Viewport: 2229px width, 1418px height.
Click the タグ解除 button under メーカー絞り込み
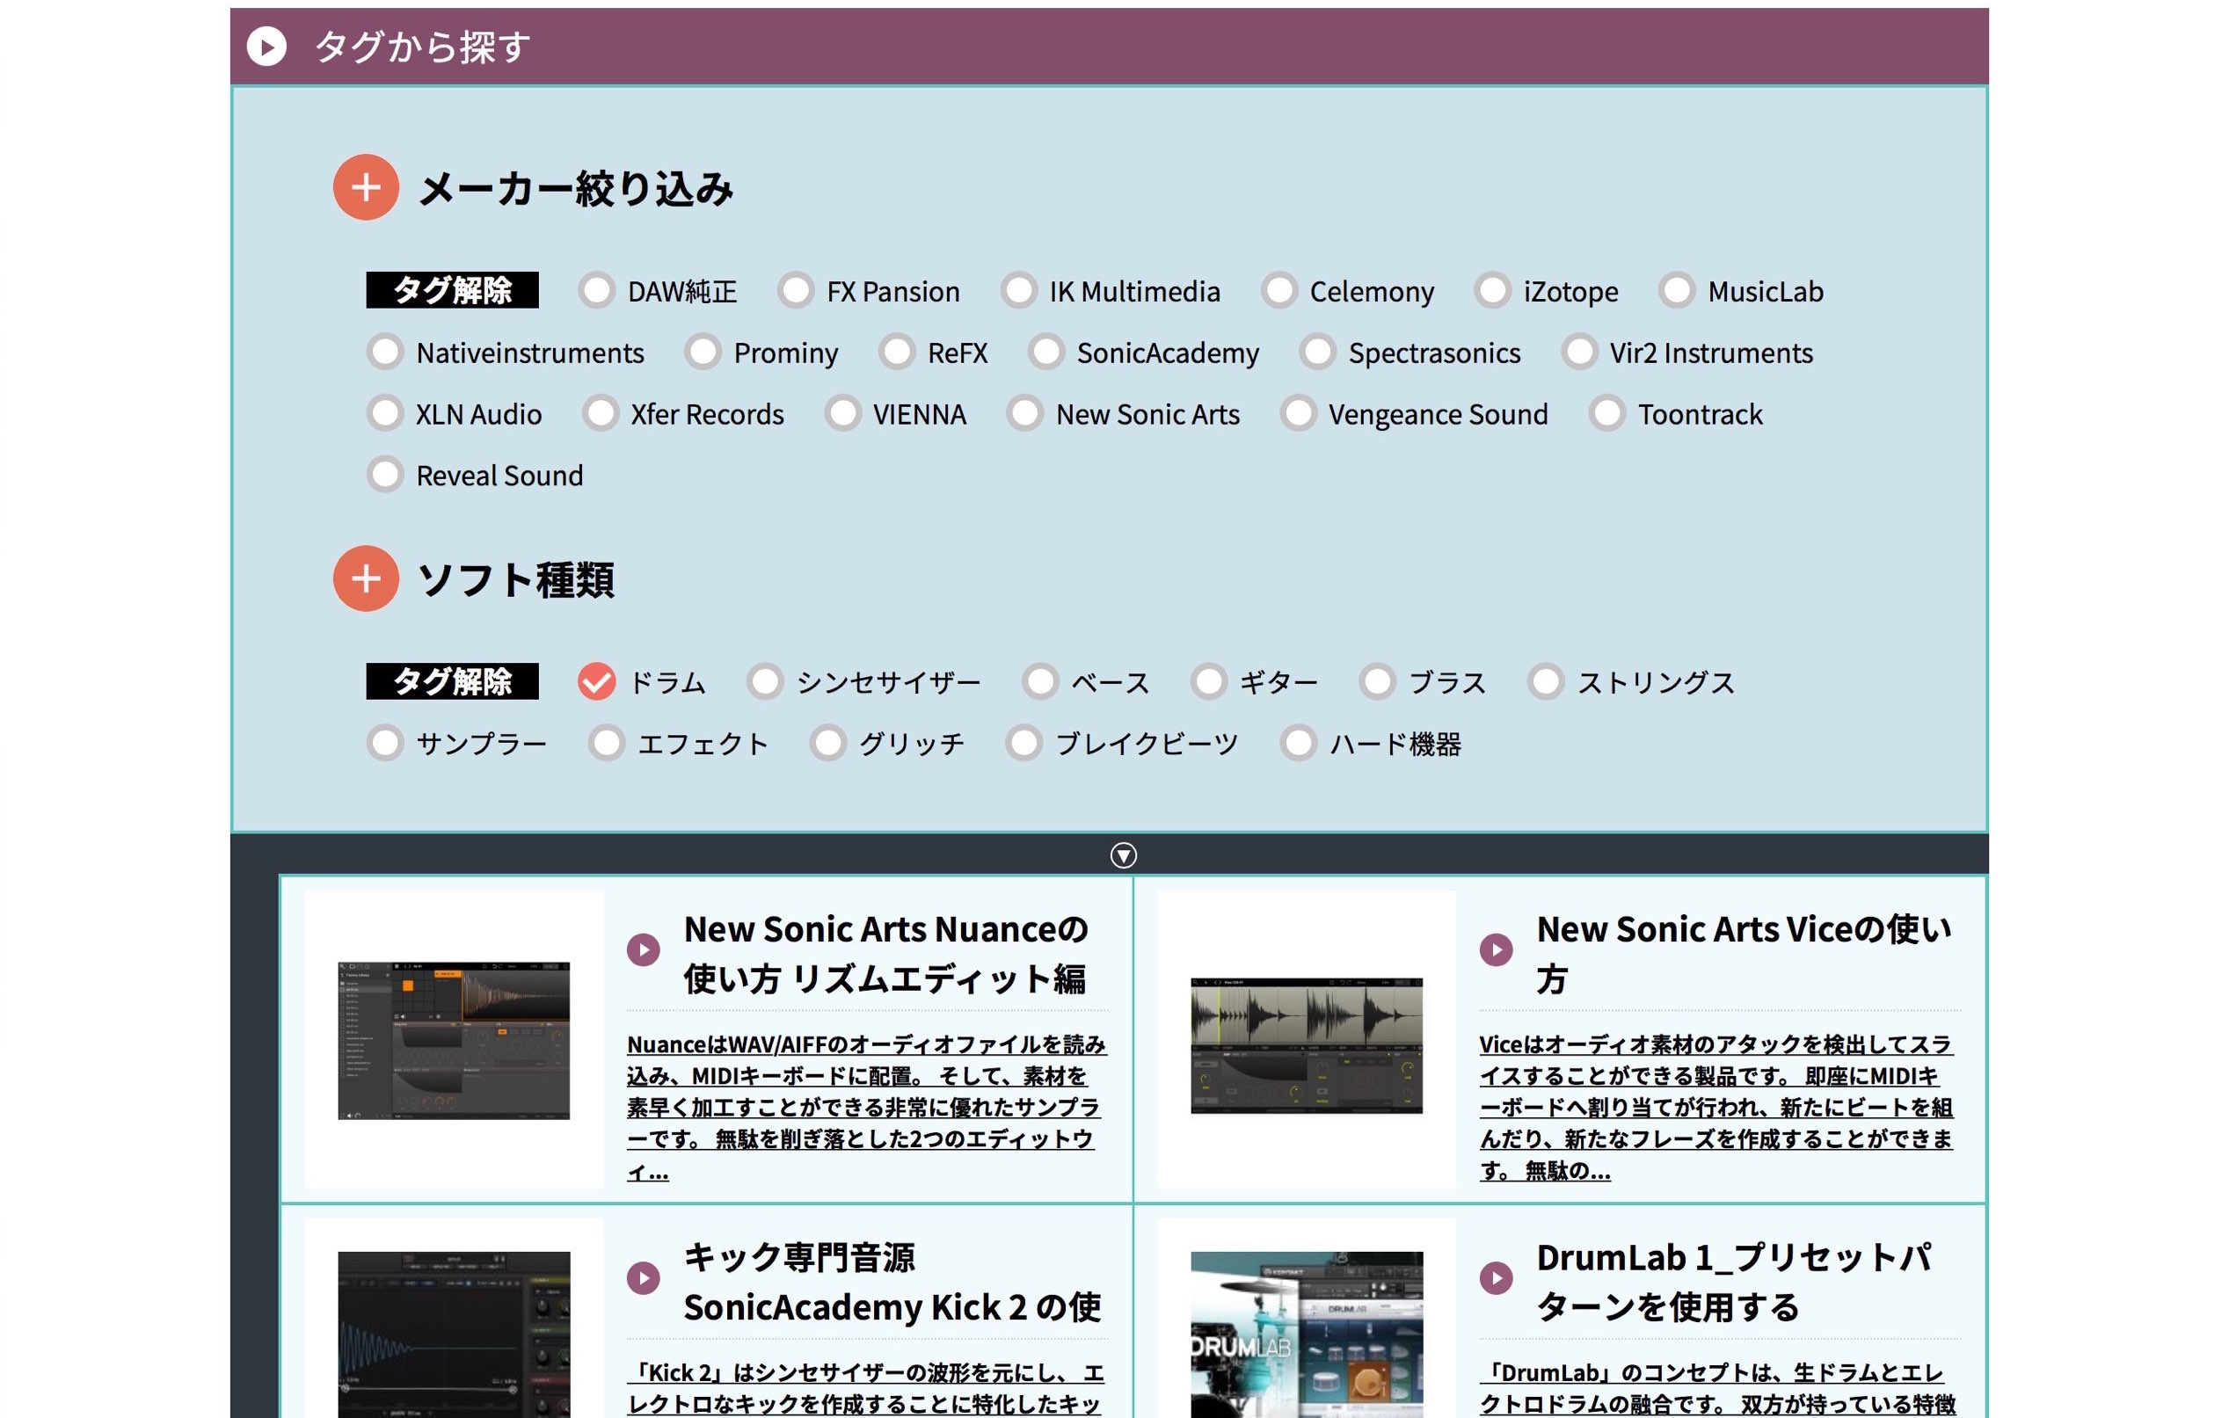[x=452, y=291]
